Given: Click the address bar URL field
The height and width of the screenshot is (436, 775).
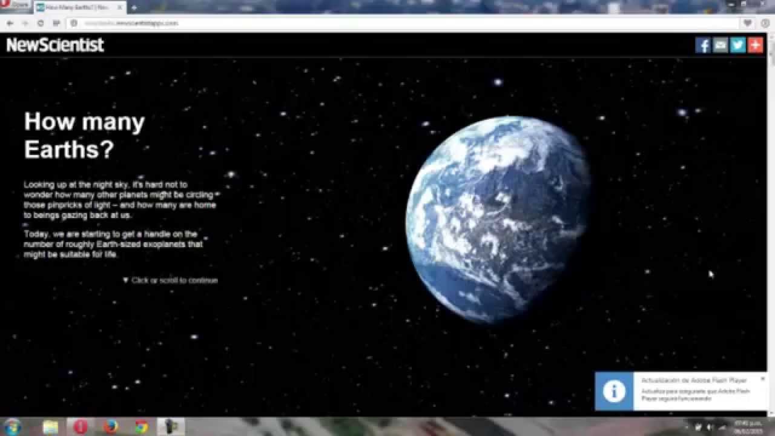Looking at the screenshot, I should coord(363,23).
